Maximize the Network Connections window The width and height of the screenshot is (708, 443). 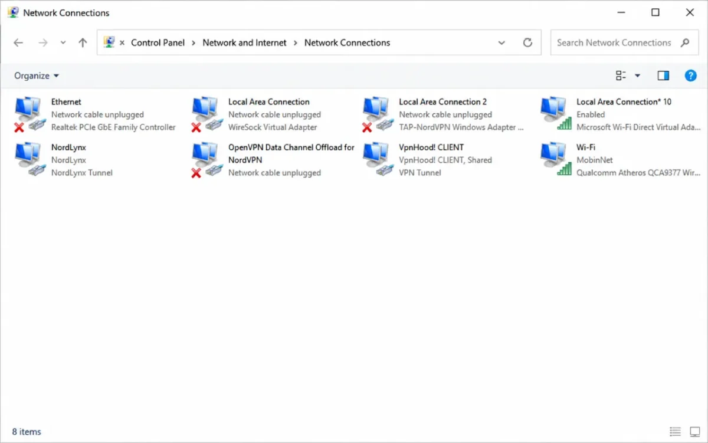[655, 12]
